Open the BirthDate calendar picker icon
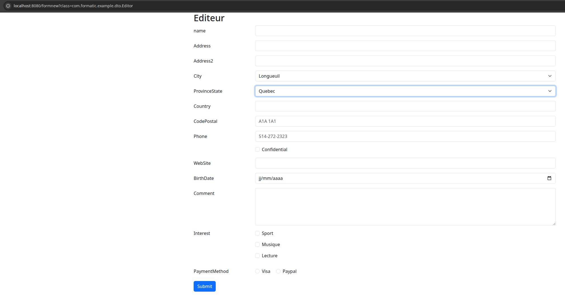Viewport: 565px width, 300px height. [549, 178]
